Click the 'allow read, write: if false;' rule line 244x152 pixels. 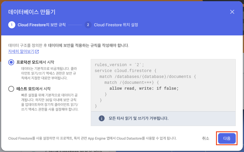(144, 88)
